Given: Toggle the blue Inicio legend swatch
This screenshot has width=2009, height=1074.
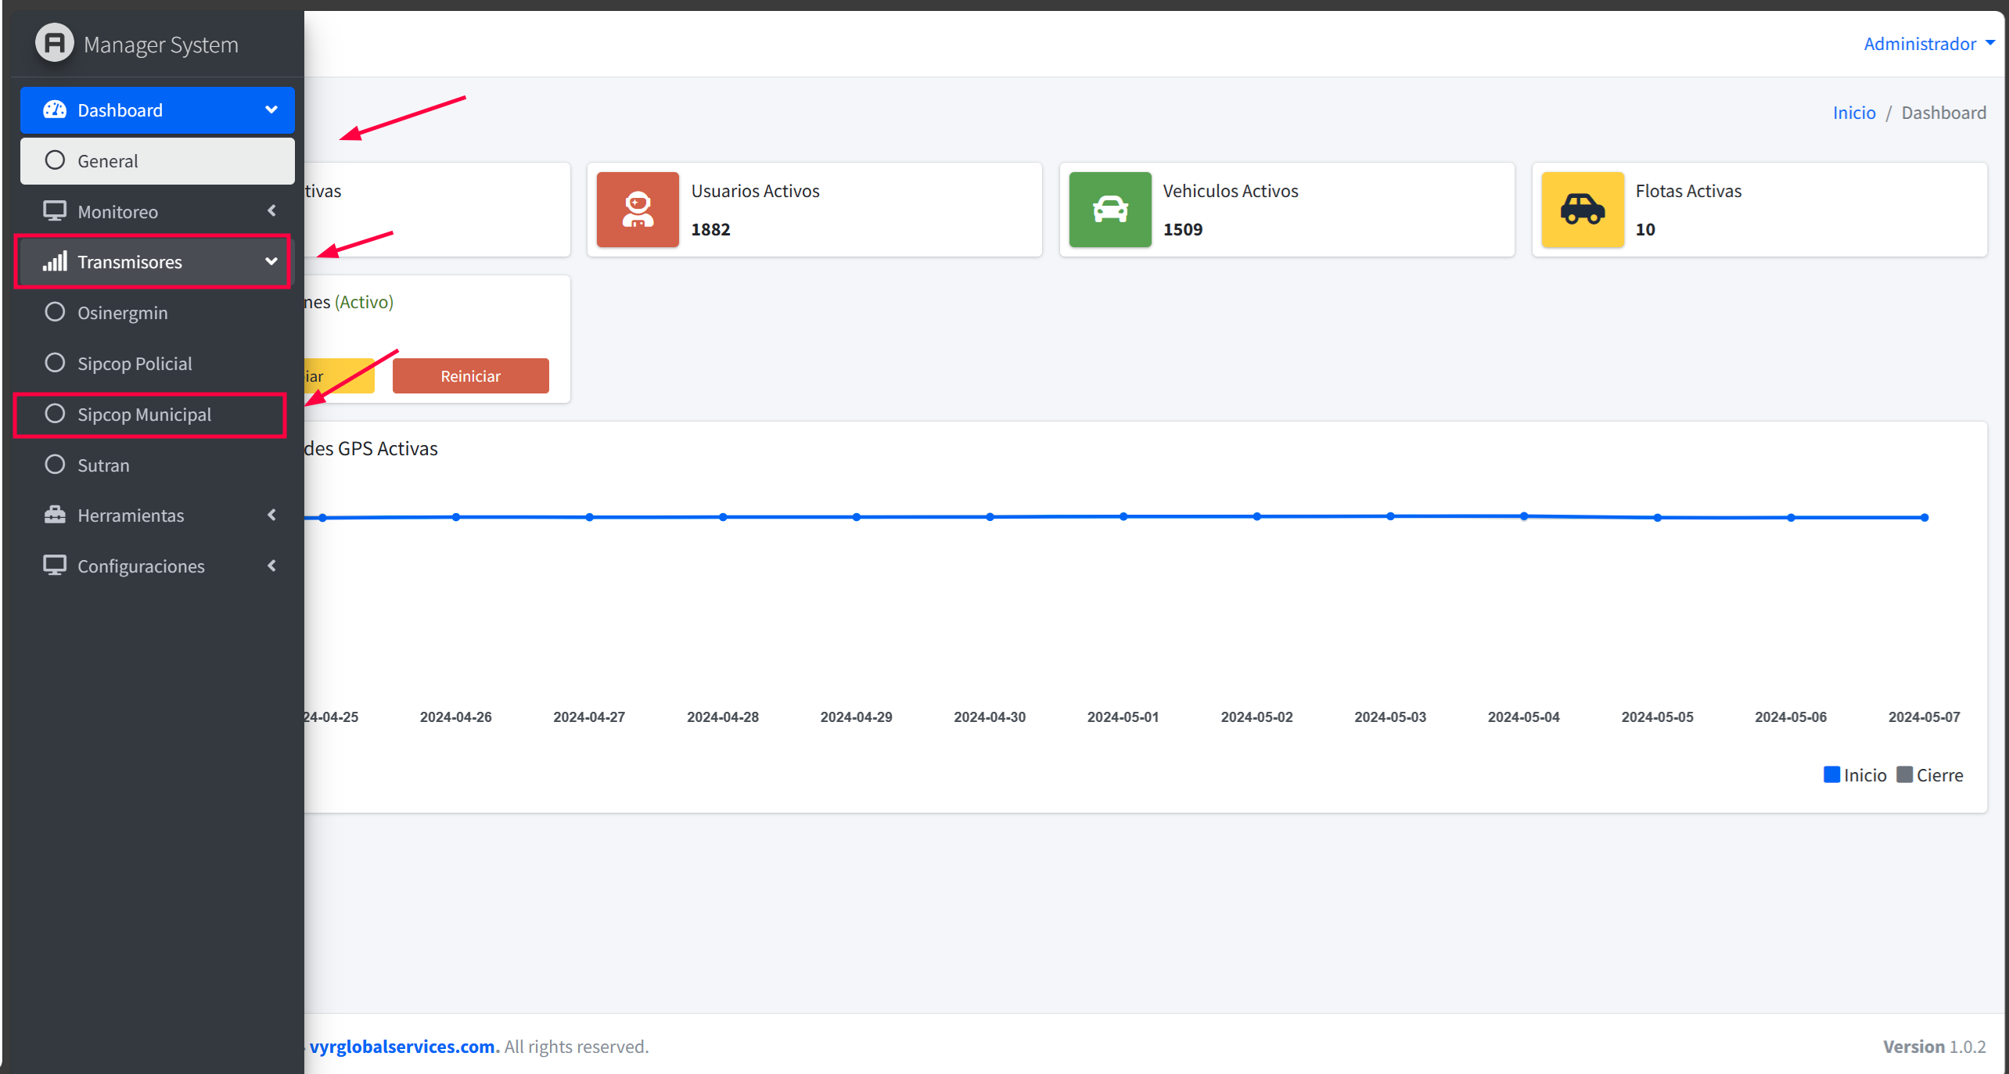Looking at the screenshot, I should pyautogui.click(x=1831, y=774).
